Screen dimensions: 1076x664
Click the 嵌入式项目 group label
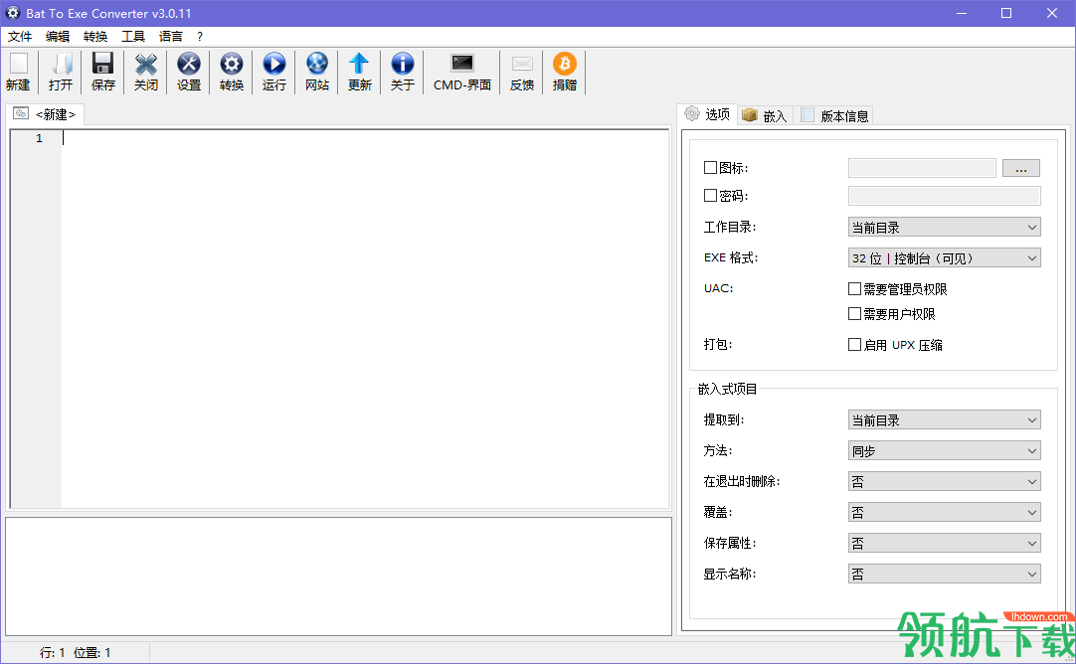point(727,389)
